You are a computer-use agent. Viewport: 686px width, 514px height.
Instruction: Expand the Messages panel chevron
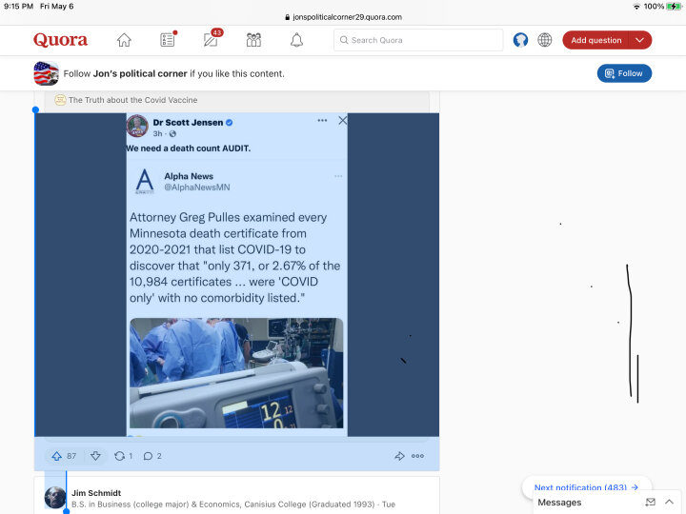coord(670,502)
